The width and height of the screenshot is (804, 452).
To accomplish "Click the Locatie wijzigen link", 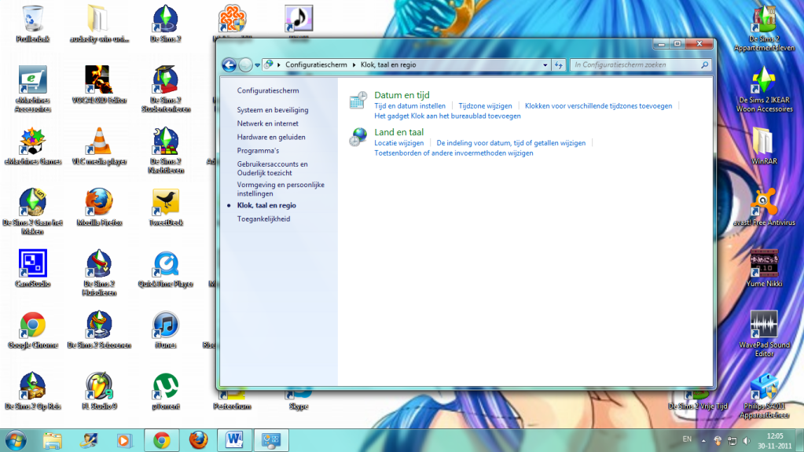I will (x=398, y=143).
